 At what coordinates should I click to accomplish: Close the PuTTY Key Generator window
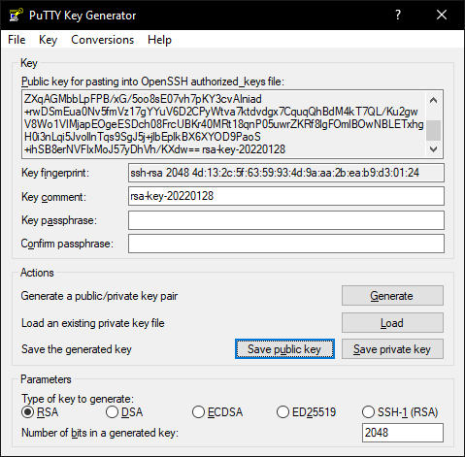[442, 15]
